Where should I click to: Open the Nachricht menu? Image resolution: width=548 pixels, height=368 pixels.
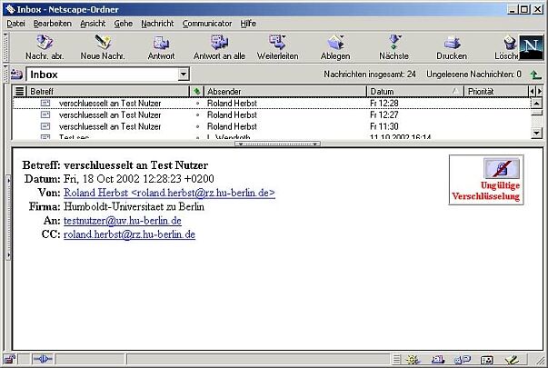pos(157,23)
